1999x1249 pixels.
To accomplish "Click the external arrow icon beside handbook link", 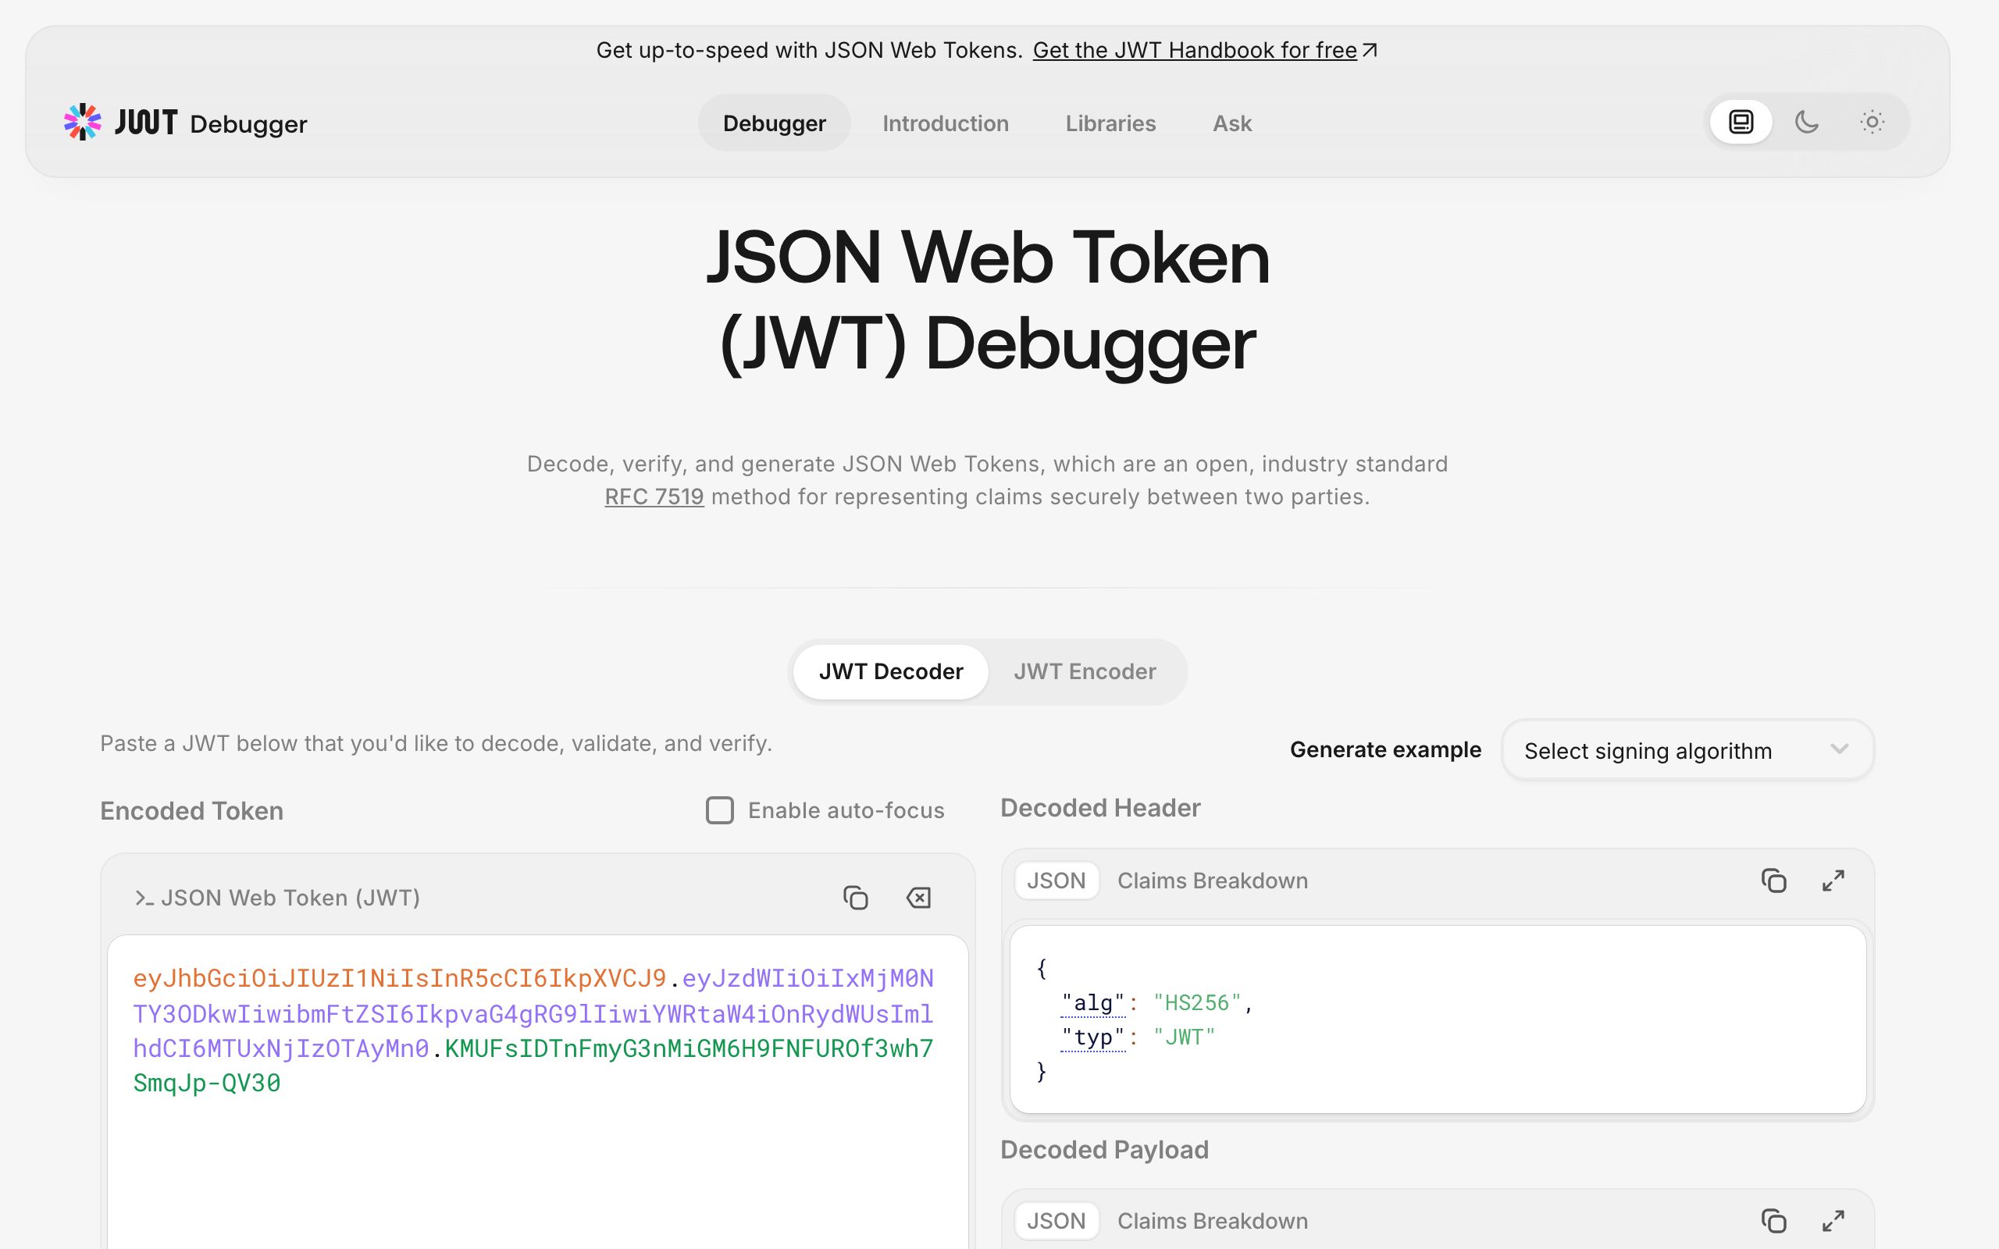I will 1370,51.
